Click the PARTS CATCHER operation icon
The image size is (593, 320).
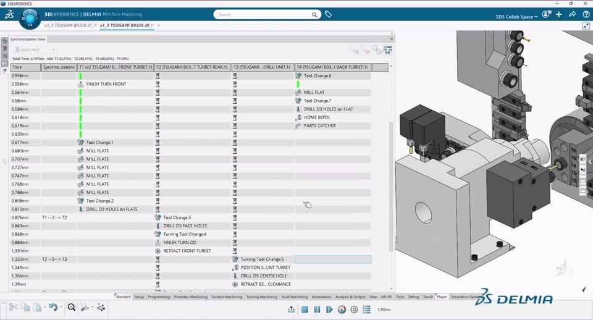pyautogui.click(x=298, y=125)
